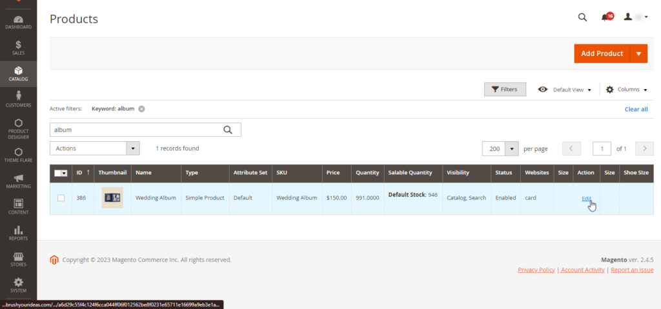Open the Dashboard section in the sidebar
The height and width of the screenshot is (309, 661).
tap(18, 23)
